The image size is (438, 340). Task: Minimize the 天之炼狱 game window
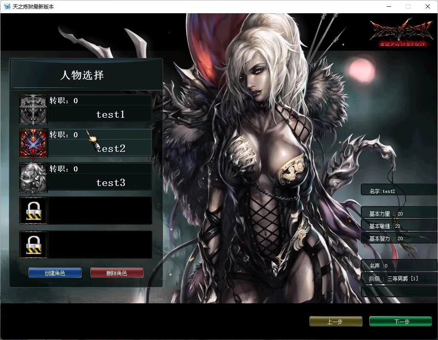click(388, 7)
